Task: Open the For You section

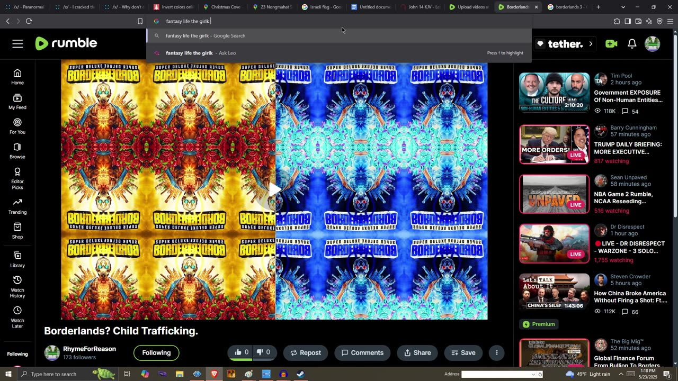Action: [x=17, y=126]
